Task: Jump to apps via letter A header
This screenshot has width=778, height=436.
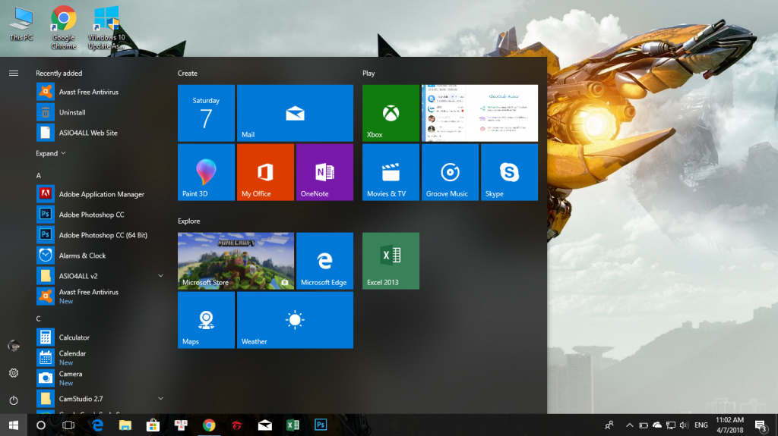Action: click(x=39, y=176)
